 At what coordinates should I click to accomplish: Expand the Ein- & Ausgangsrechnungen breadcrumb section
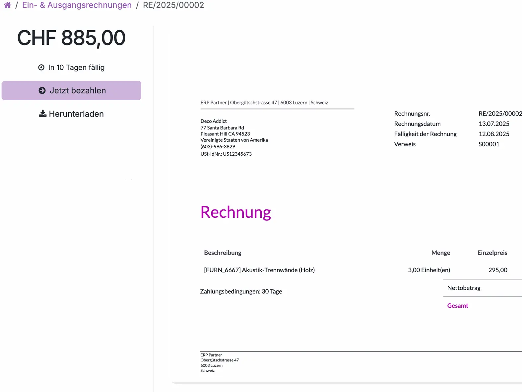(77, 5)
